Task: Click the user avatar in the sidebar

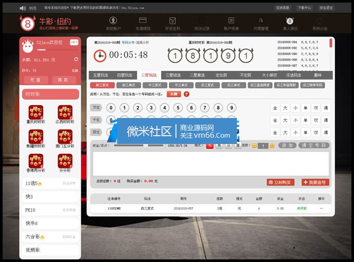Action: pyautogui.click(x=28, y=46)
